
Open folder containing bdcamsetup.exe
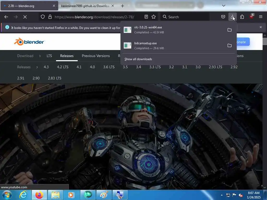click(x=229, y=45)
